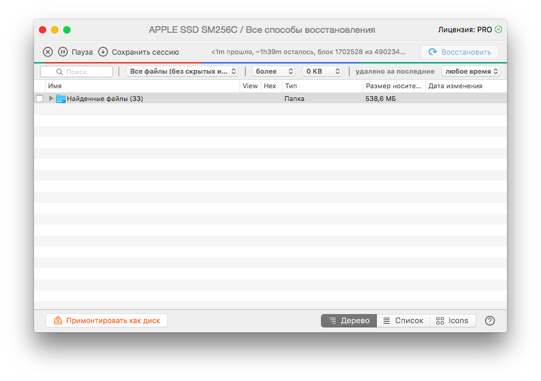This screenshot has width=541, height=381.
Task: Open the 0 KB size dropdown
Action: click(x=322, y=71)
